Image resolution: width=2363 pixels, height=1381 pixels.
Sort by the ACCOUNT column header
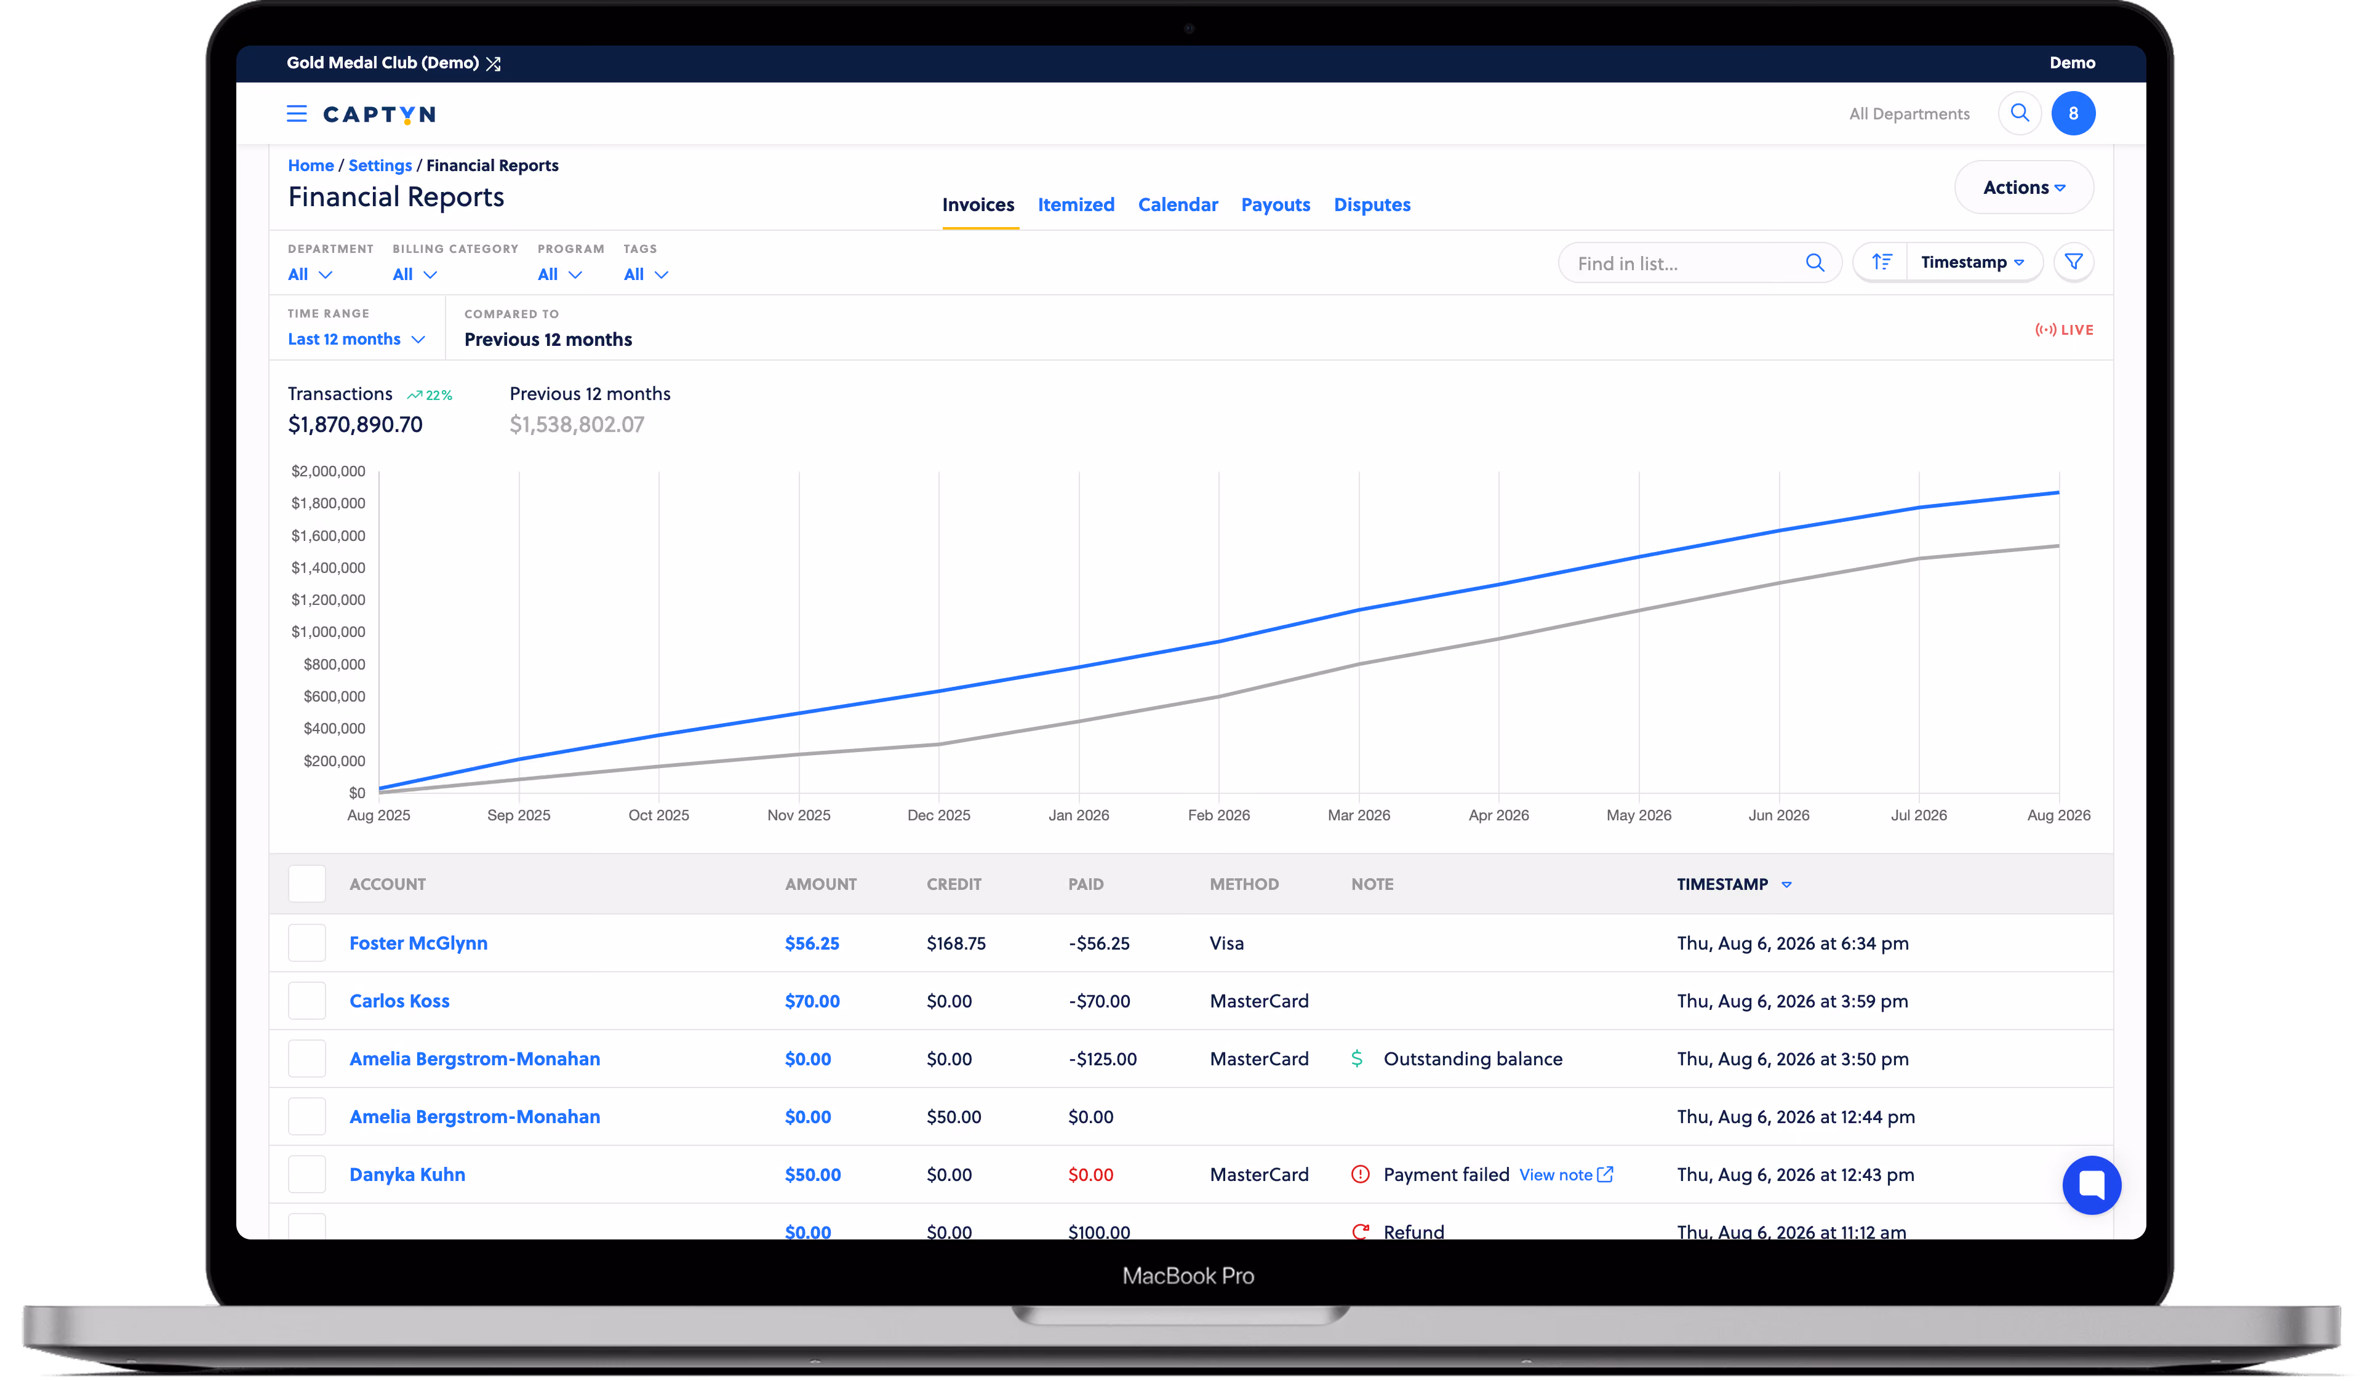click(387, 884)
